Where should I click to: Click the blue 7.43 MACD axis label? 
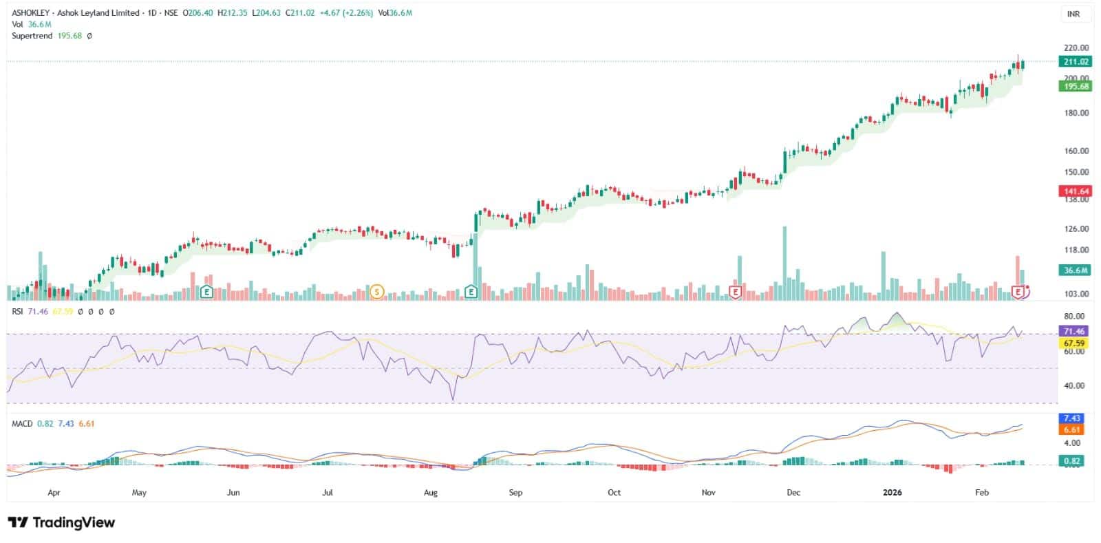[1072, 418]
